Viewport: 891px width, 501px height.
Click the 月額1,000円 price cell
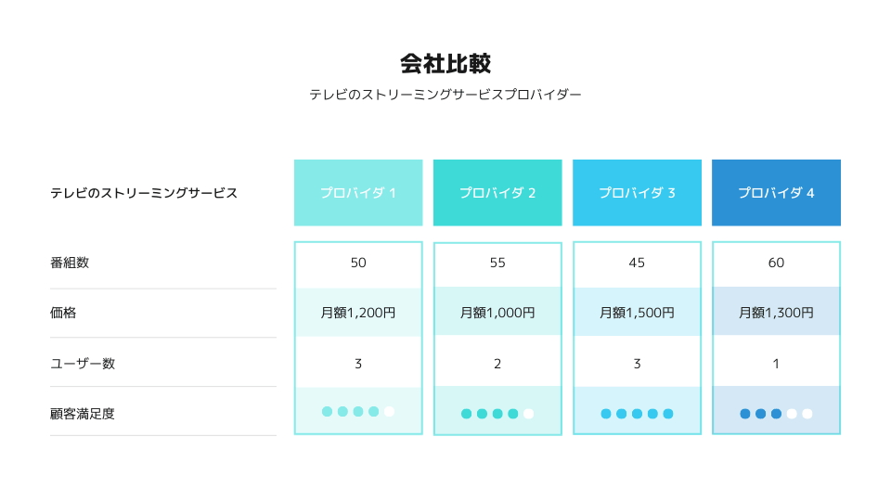497,313
